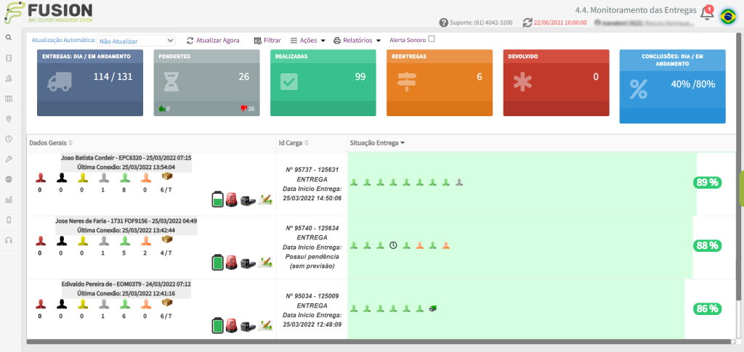Open the Atualização Automática dropdown
This screenshot has height=352, width=744.
click(x=136, y=41)
